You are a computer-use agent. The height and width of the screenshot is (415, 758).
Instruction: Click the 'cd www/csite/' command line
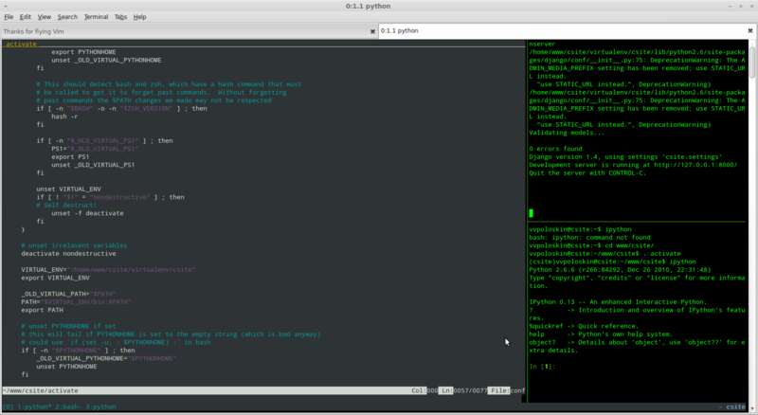[x=629, y=245]
